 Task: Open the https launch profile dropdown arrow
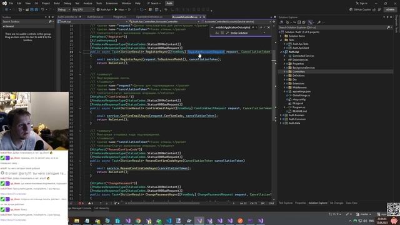pos(126,10)
